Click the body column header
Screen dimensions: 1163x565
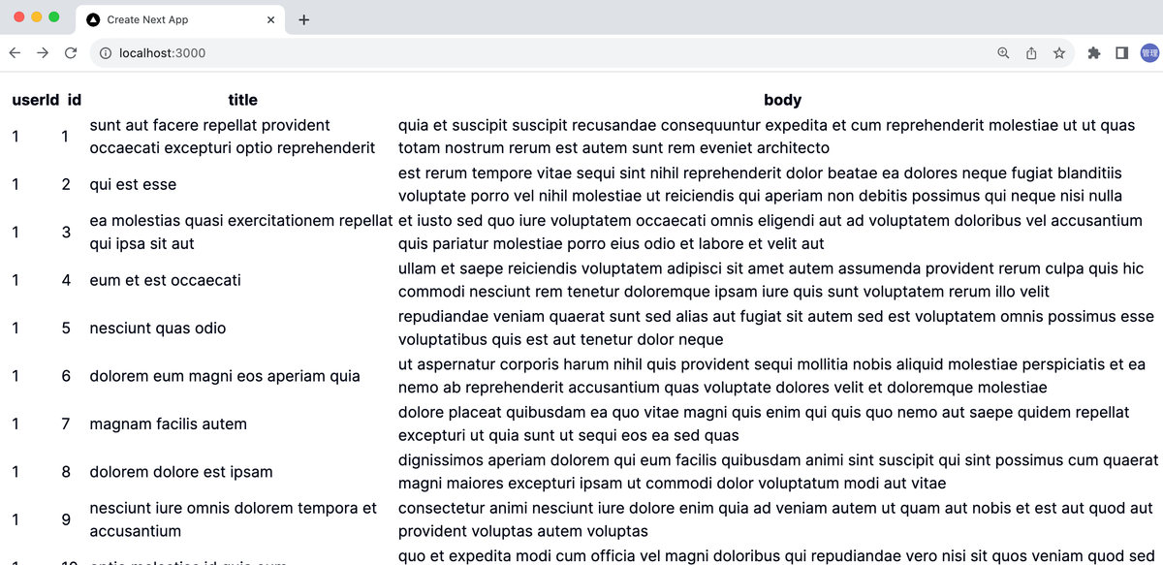pos(782,100)
